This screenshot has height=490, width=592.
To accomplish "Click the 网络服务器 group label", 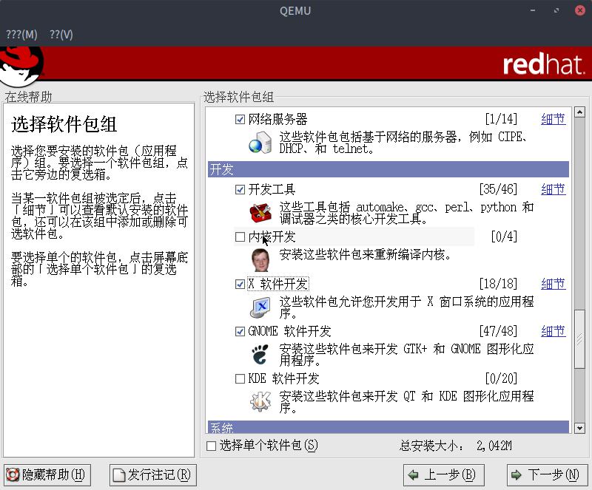I will pos(278,120).
